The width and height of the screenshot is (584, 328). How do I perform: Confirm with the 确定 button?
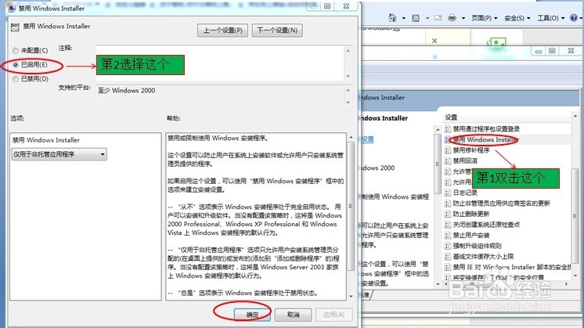(x=252, y=315)
